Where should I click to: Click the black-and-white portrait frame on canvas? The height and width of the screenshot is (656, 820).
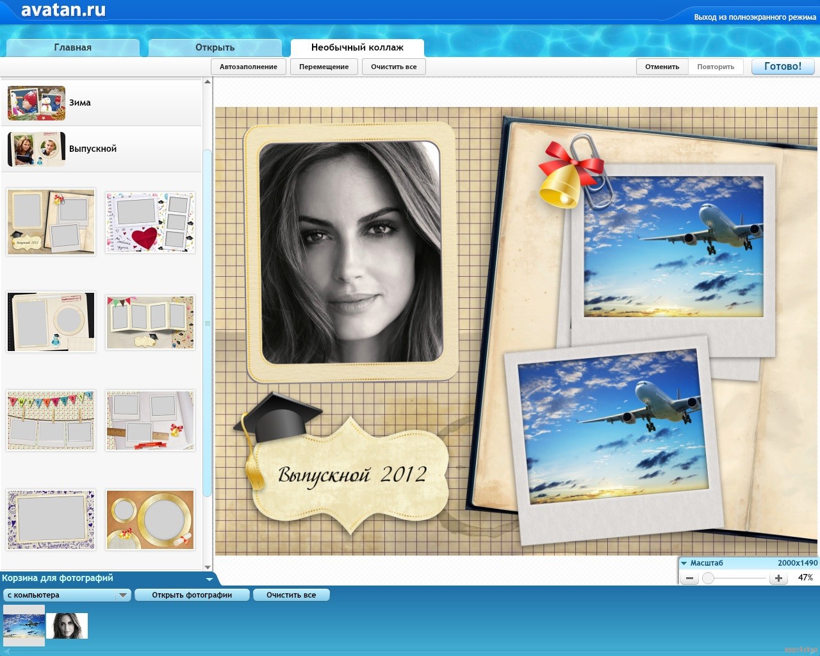coord(351,252)
